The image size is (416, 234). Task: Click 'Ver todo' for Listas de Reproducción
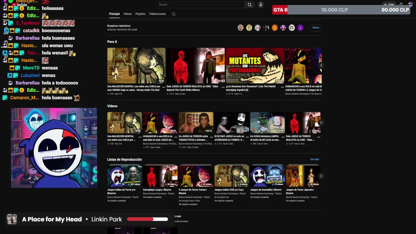[x=315, y=160]
